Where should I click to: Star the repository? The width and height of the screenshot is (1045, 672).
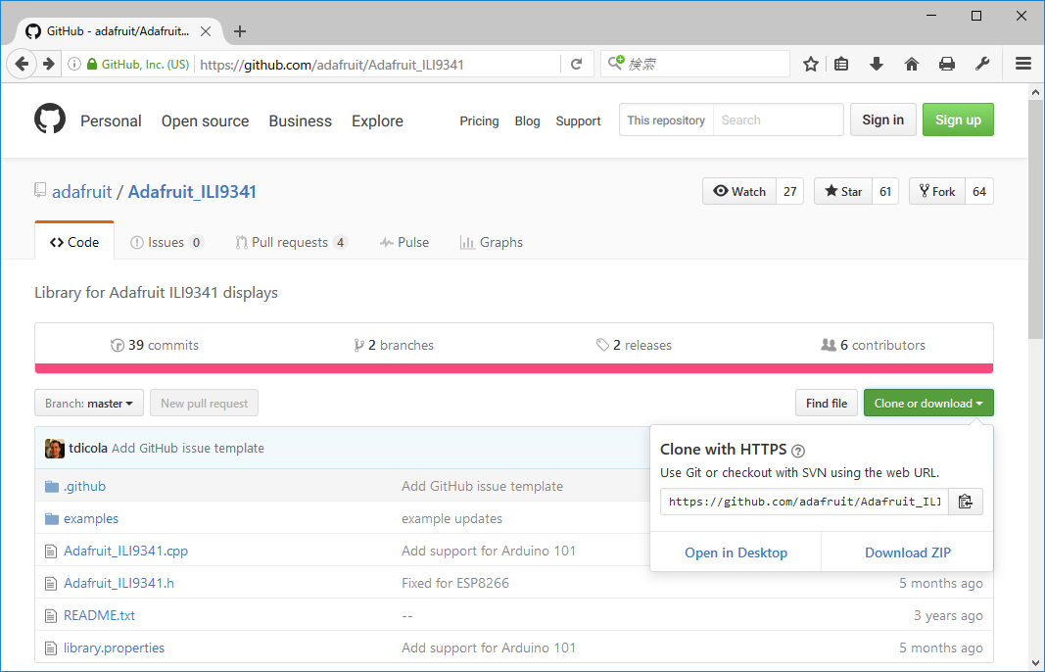843,191
